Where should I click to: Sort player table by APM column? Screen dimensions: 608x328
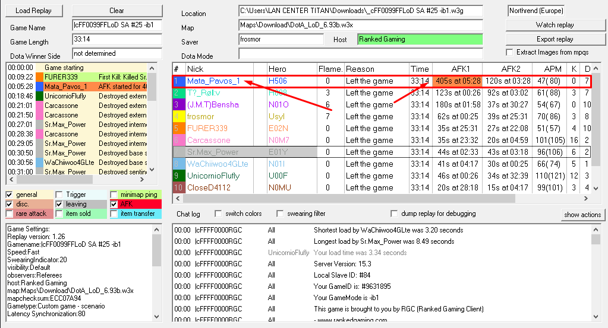click(x=550, y=69)
